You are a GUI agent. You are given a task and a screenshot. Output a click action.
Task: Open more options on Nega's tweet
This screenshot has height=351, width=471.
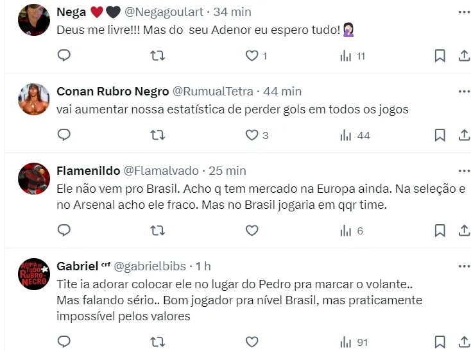coord(464,12)
